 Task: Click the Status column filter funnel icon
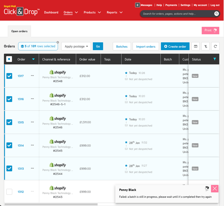pyautogui.click(x=215, y=59)
